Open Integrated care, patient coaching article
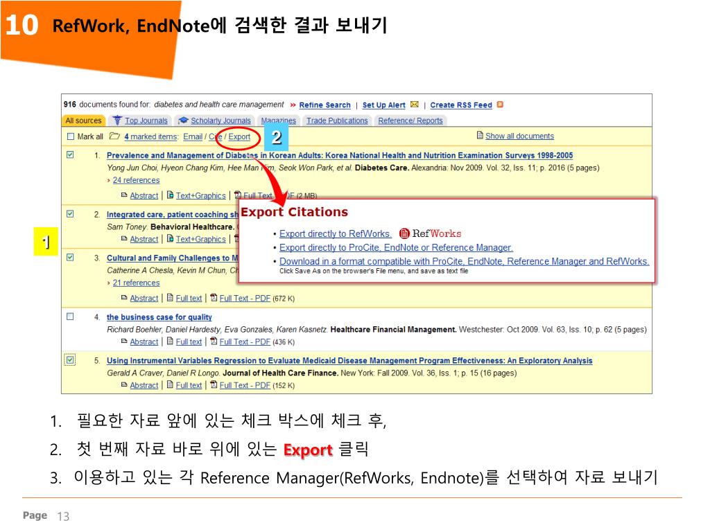This screenshot has height=532, width=710. point(172,215)
